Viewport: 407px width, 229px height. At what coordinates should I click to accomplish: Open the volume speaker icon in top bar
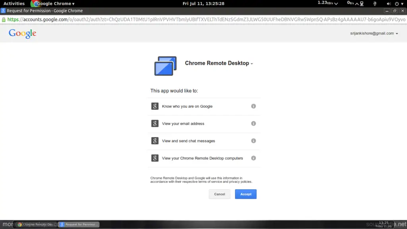click(389, 4)
